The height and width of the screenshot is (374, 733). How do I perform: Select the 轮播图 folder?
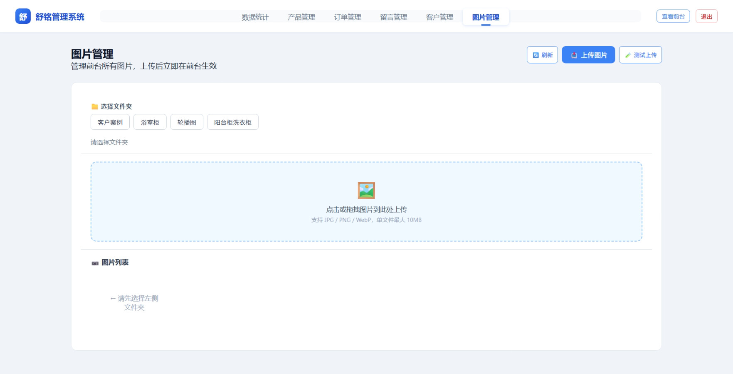pyautogui.click(x=187, y=122)
